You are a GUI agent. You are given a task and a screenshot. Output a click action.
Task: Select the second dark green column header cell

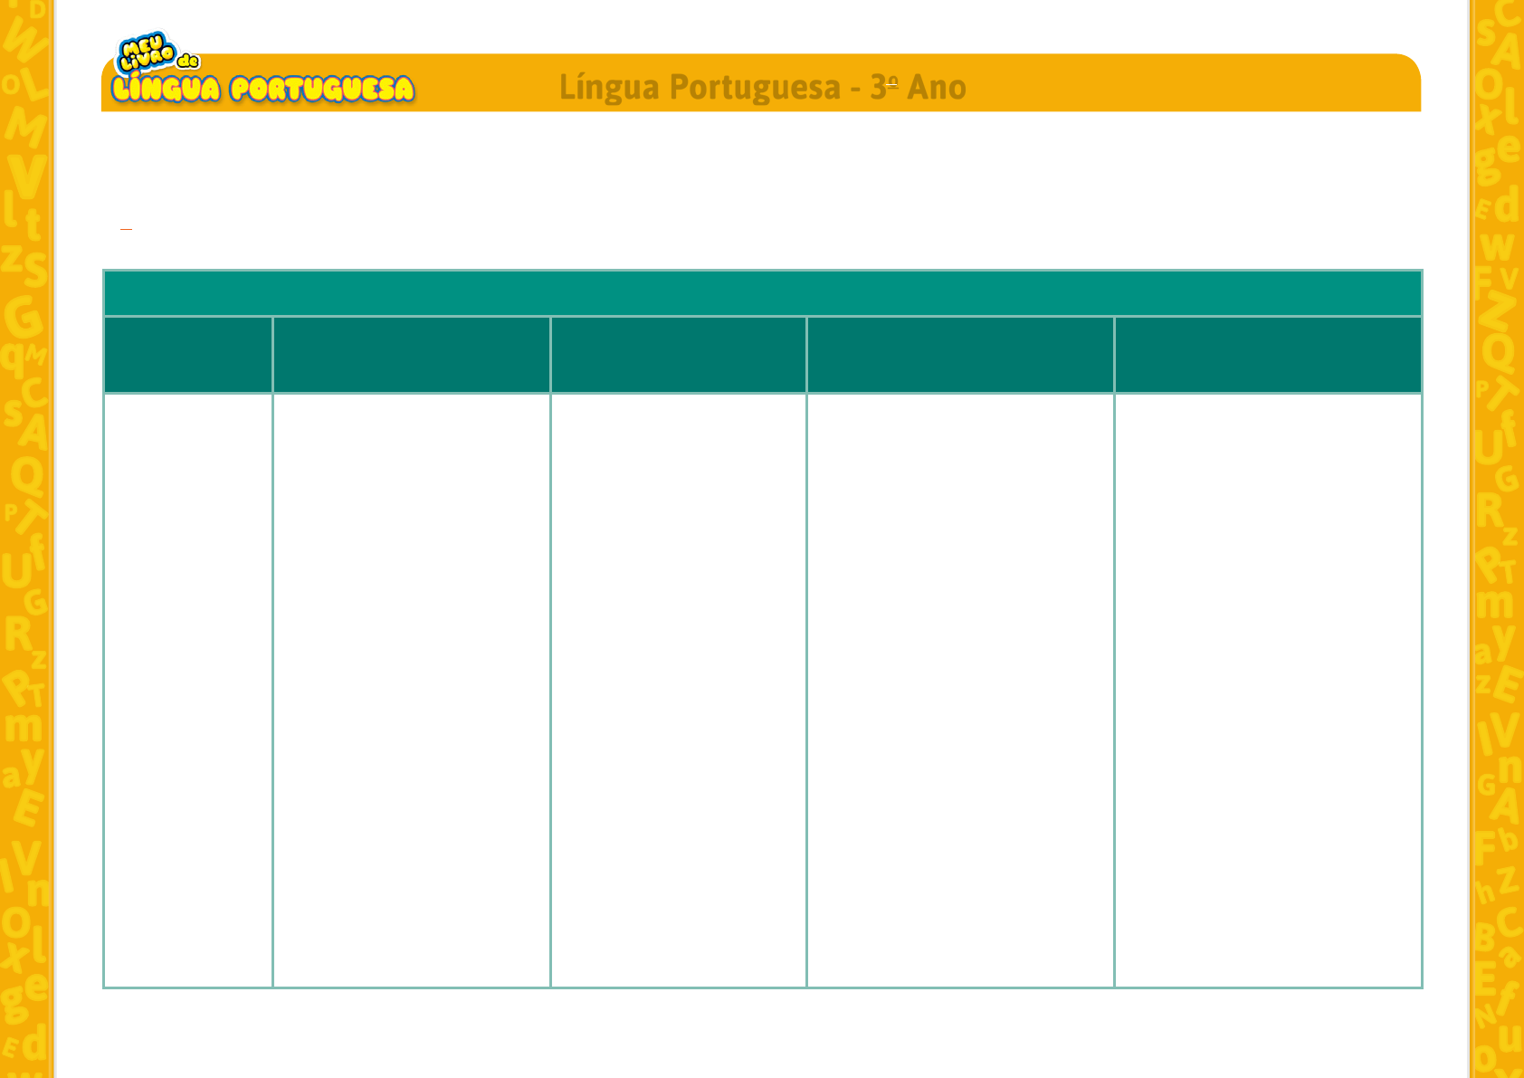tap(411, 355)
